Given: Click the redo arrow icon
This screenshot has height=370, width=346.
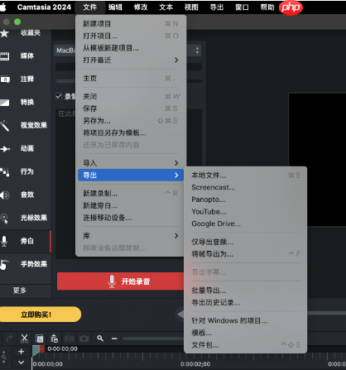Looking at the screenshot, I should coord(9,339).
